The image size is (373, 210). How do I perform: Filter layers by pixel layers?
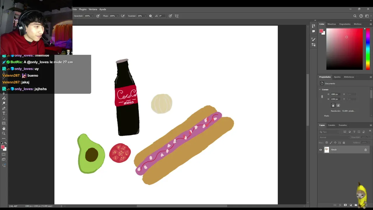tap(345, 132)
